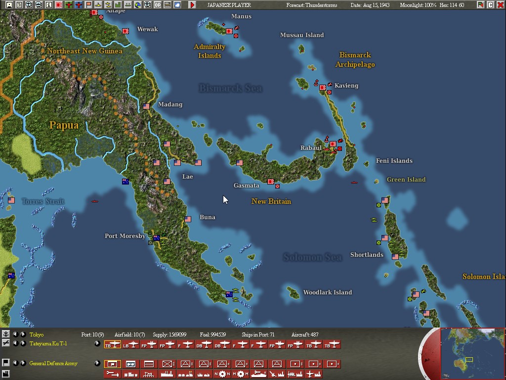Previous air group arrow beside Tateyama Ku T-1
This screenshot has height=380, width=506.
15,343
